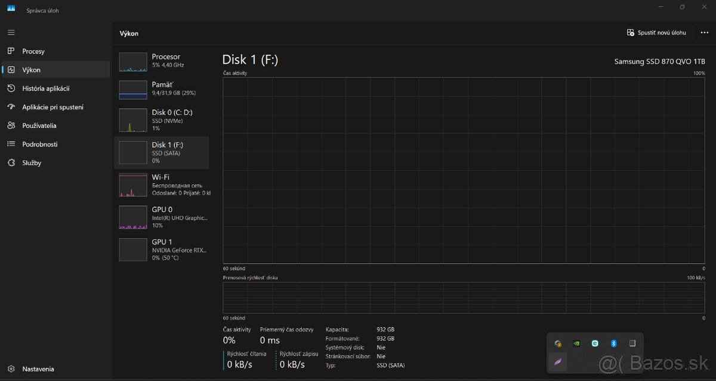Image resolution: width=716 pixels, height=381 pixels.
Task: Switch to the Podrobnosti page
Action: [39, 144]
